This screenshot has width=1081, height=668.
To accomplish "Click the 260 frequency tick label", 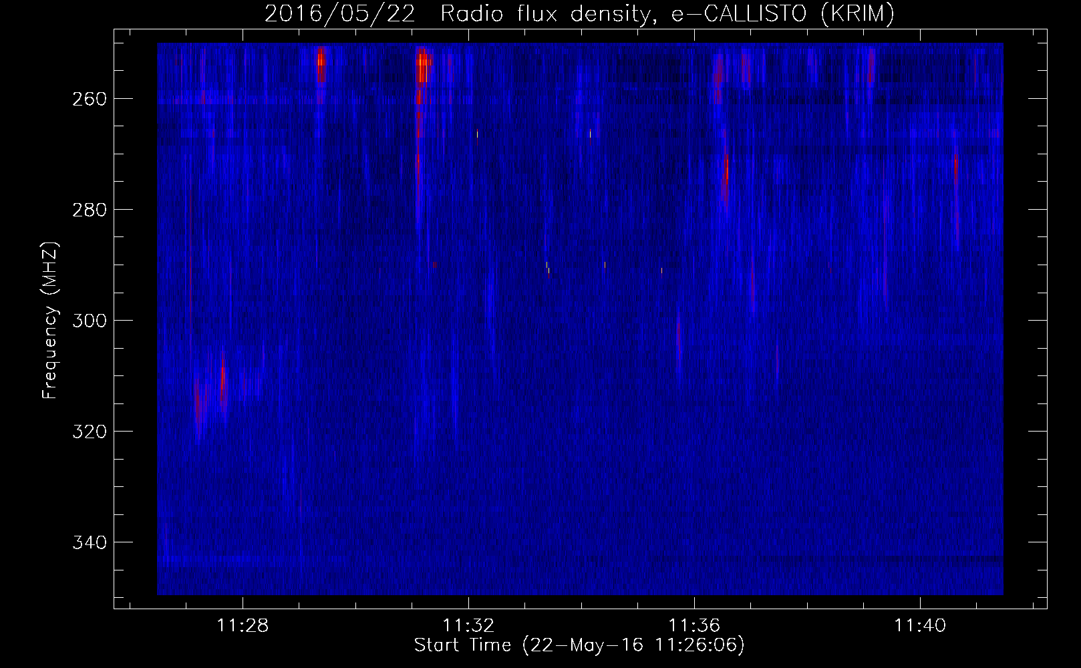I will pos(88,99).
